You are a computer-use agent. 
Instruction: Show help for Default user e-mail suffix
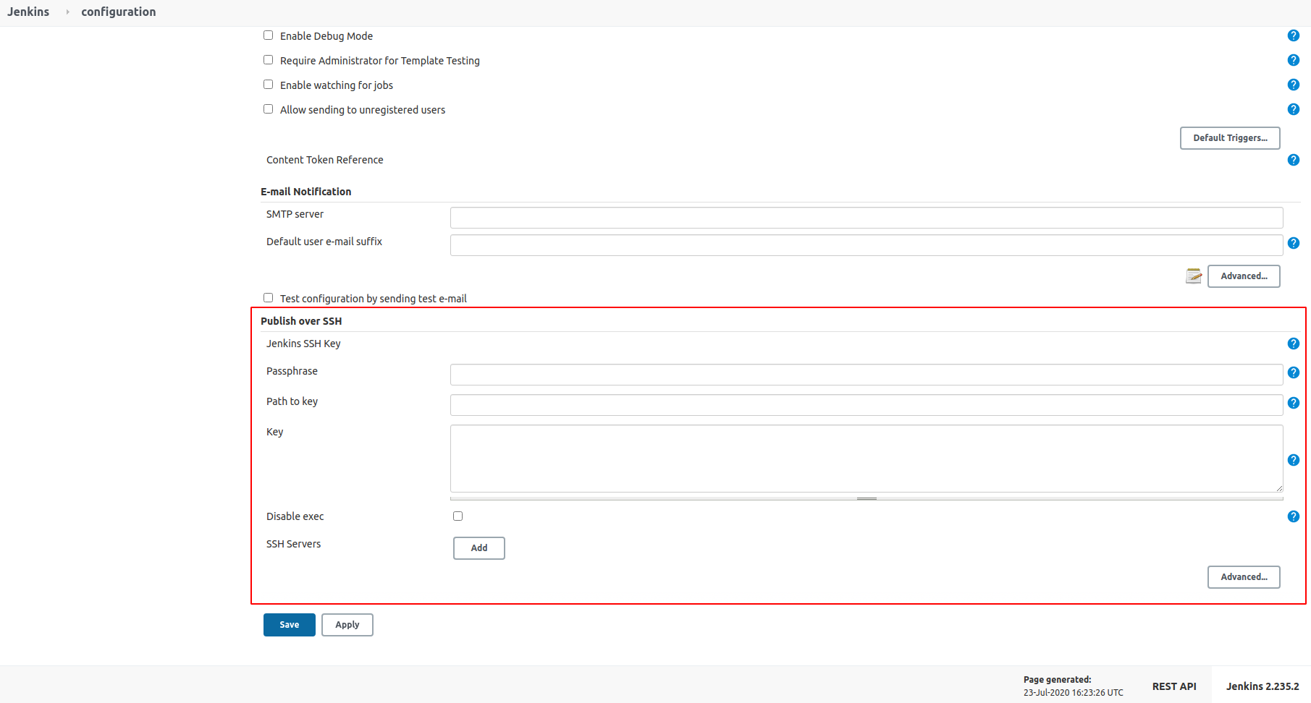1293,243
